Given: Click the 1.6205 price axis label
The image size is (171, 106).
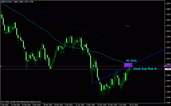Looking at the screenshot, I should 168,4.
